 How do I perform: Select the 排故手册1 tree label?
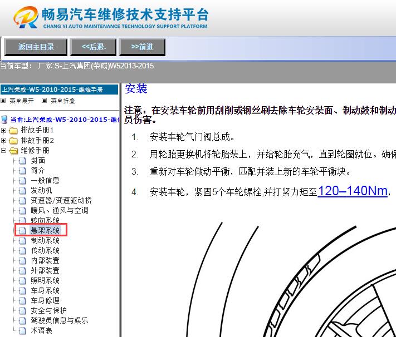pyautogui.click(x=37, y=130)
